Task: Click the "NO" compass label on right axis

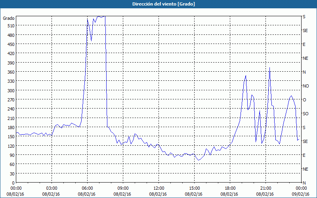Action: 306,86
